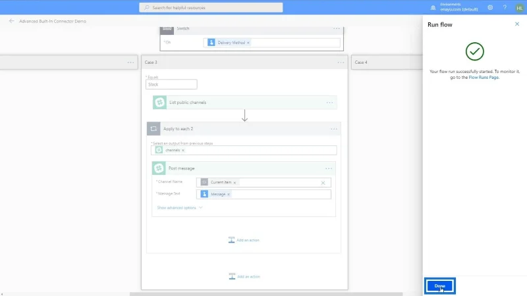Viewport: 527px width, 296px height.
Task: Remove the Delivery Method token
Action: coord(248,43)
